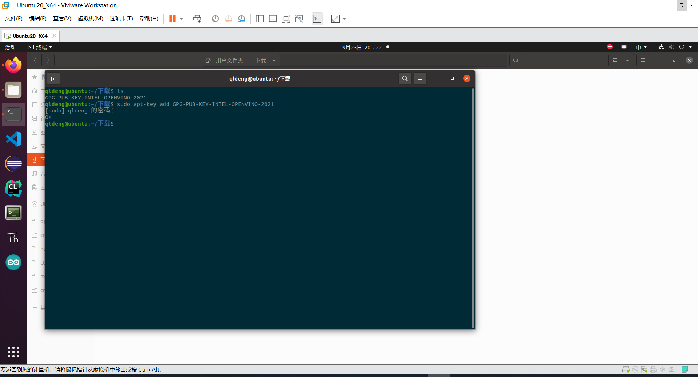698x377 pixels.
Task: Click the wired network tray icon
Action: (x=661, y=47)
